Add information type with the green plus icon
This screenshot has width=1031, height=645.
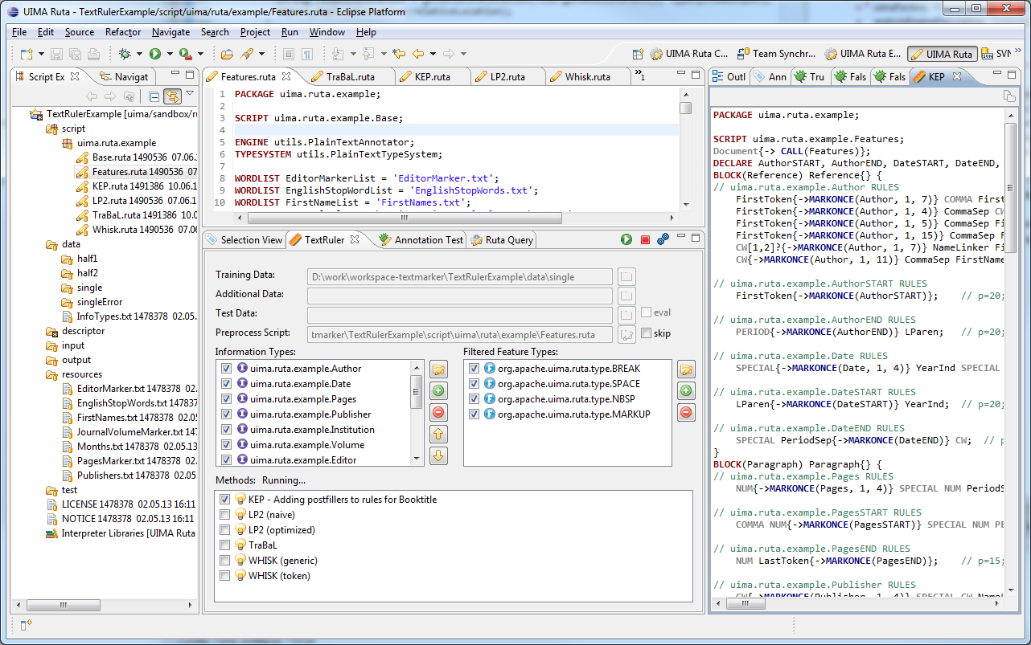[x=438, y=391]
